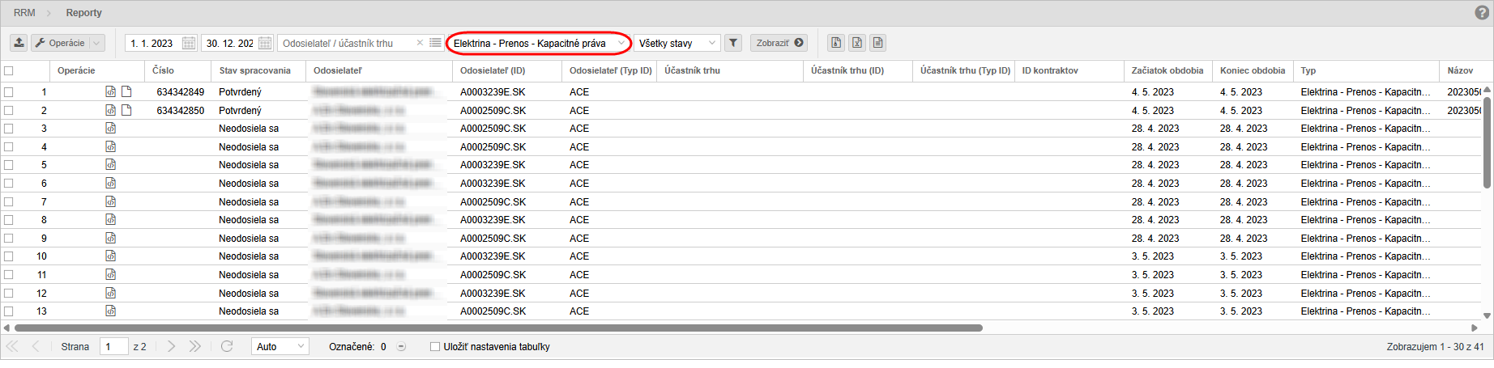Clear the Odosielateľ / účastník trhu field
Image resolution: width=1494 pixels, height=368 pixels.
click(x=420, y=43)
